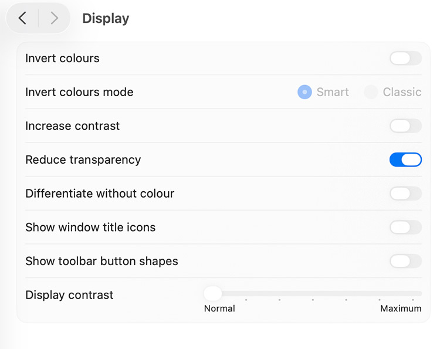
Task: Click the Display contrast slider knob
Action: tap(212, 293)
